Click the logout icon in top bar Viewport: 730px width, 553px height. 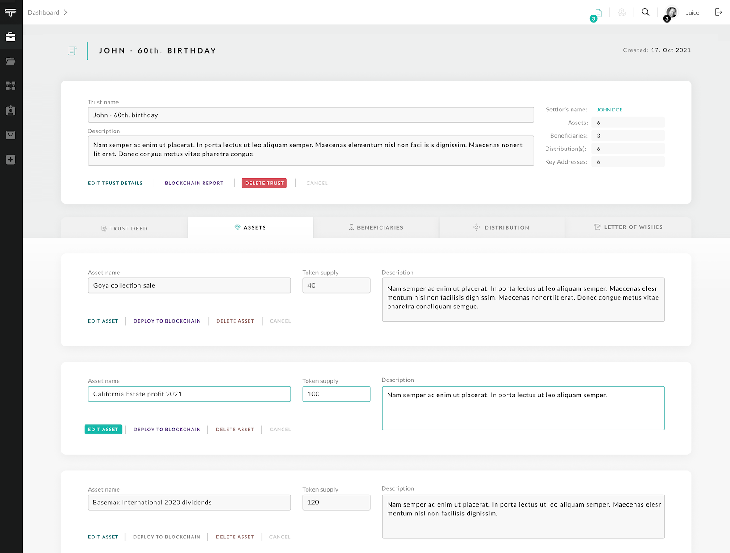click(718, 12)
